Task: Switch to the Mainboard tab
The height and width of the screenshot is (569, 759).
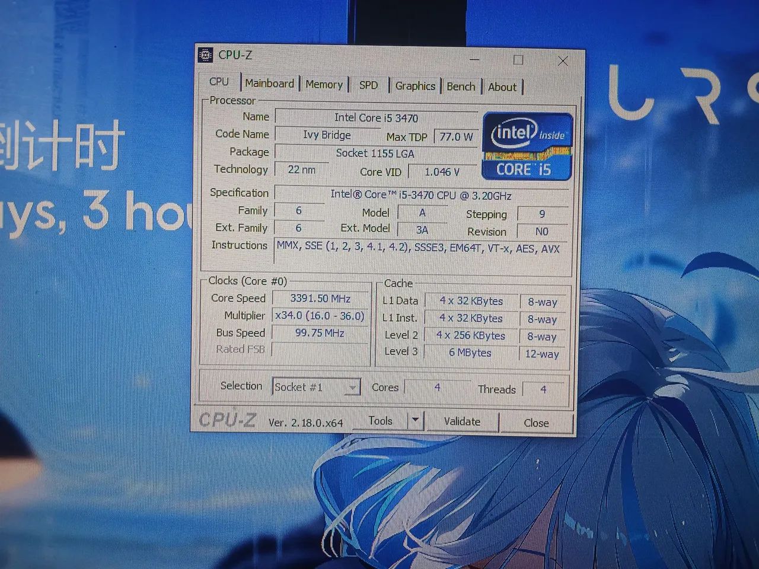Action: (269, 84)
